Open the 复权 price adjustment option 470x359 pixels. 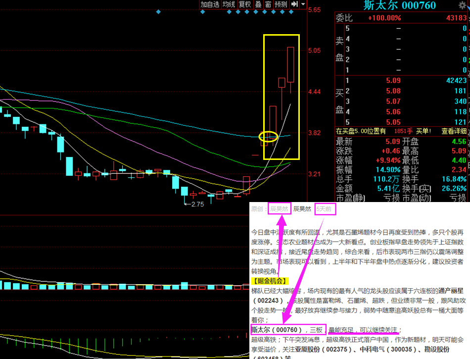245,4
